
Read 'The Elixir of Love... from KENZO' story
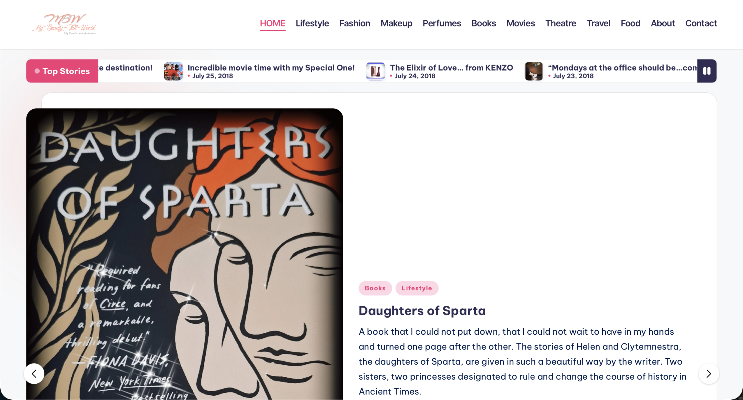pyautogui.click(x=452, y=68)
